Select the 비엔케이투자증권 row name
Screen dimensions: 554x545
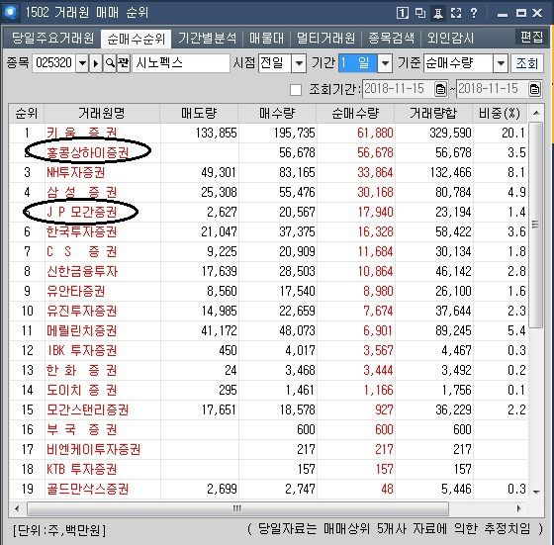pyautogui.click(x=94, y=449)
